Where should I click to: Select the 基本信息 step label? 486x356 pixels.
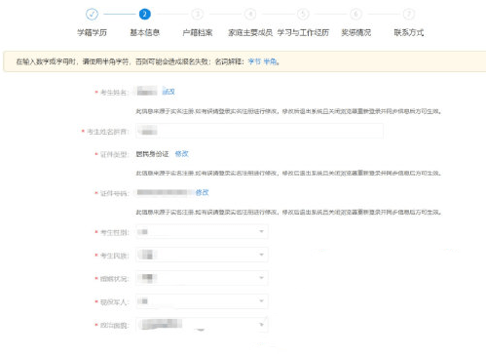pyautogui.click(x=145, y=32)
